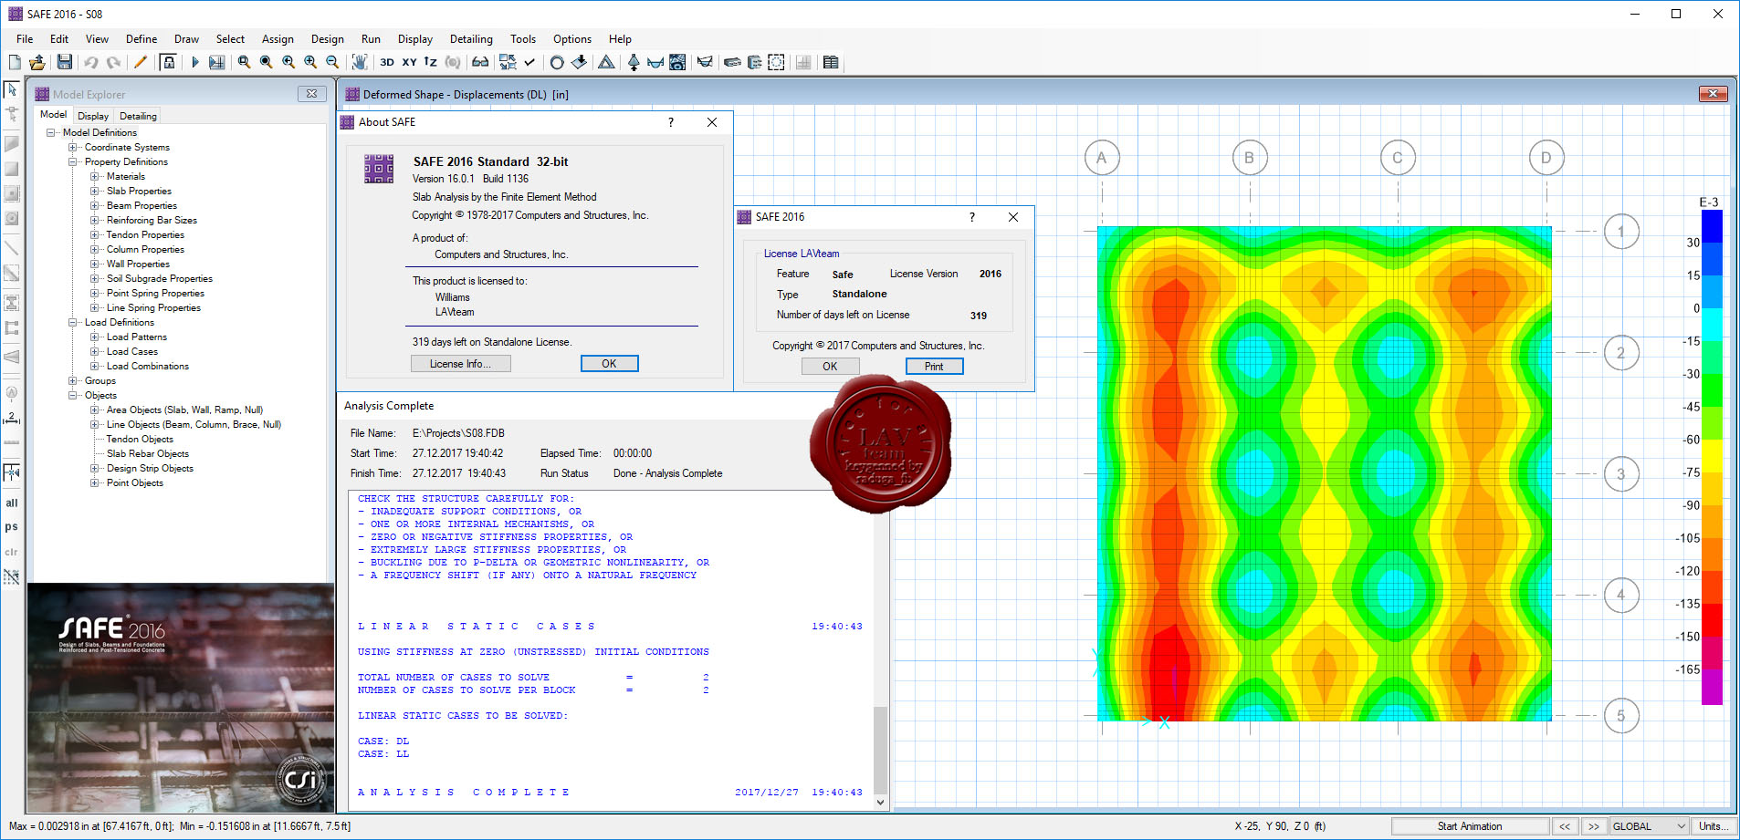The image size is (1740, 840).
Task: Click the >> next step button
Action: pyautogui.click(x=1594, y=826)
